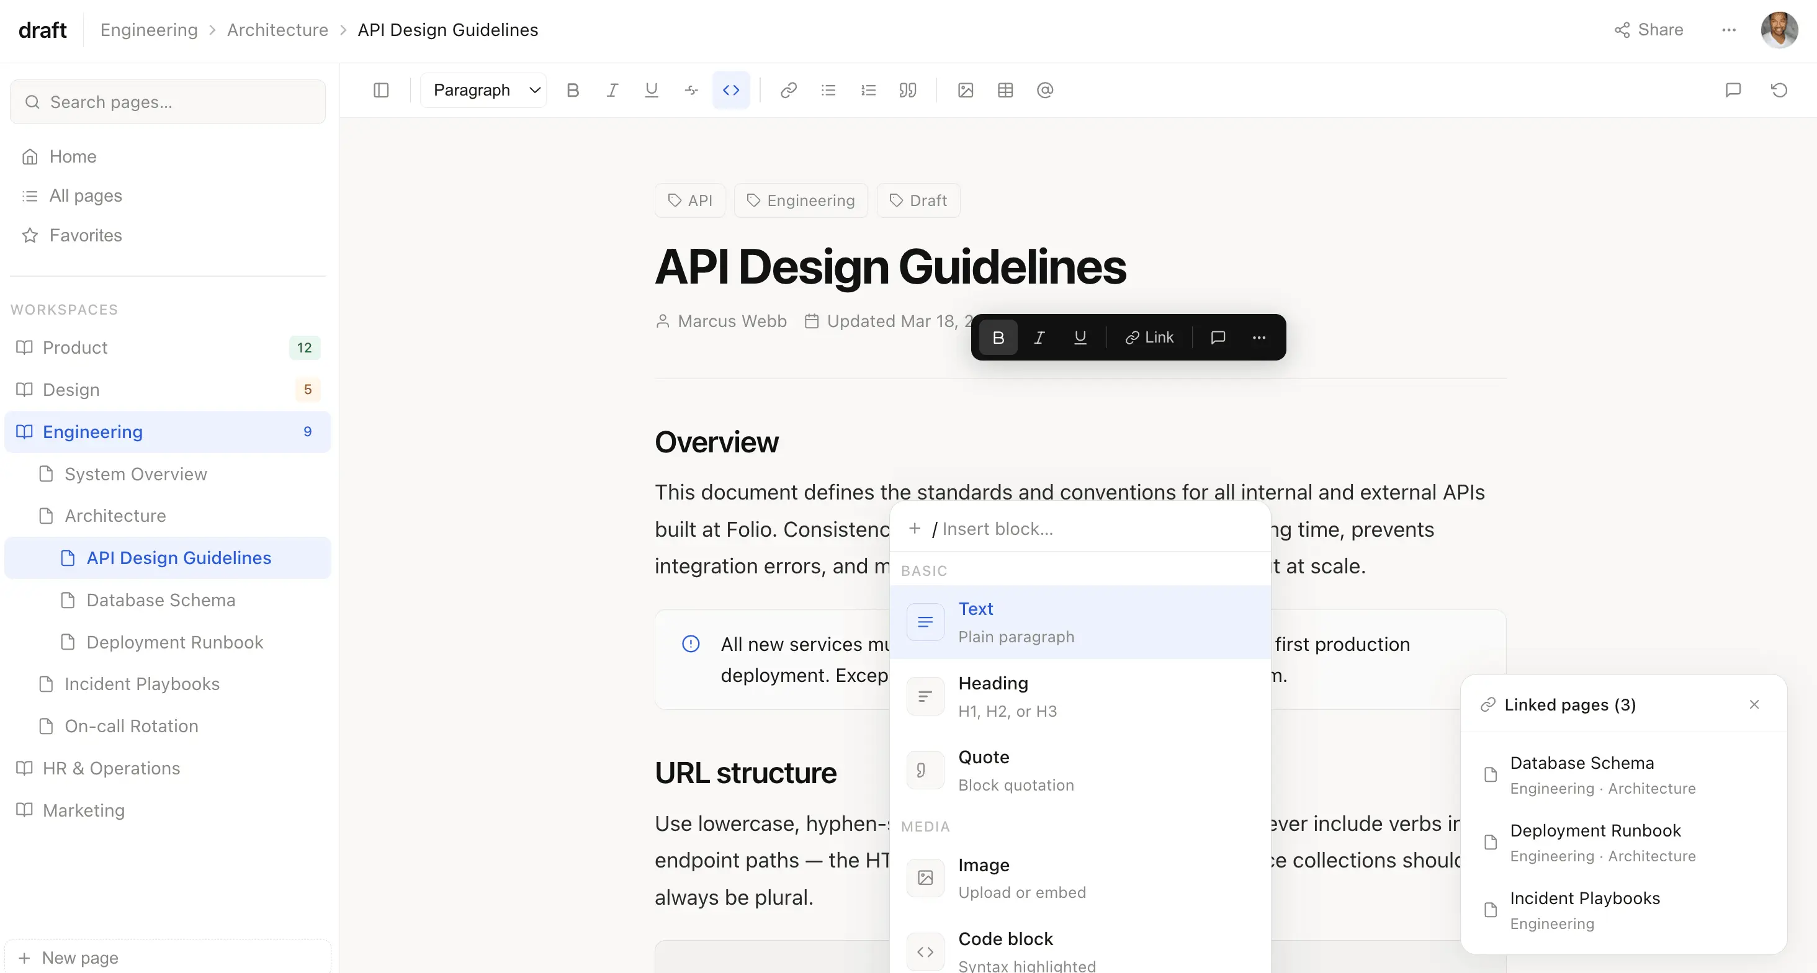Insert link from the top toolbar
This screenshot has width=1817, height=973.
tap(789, 91)
